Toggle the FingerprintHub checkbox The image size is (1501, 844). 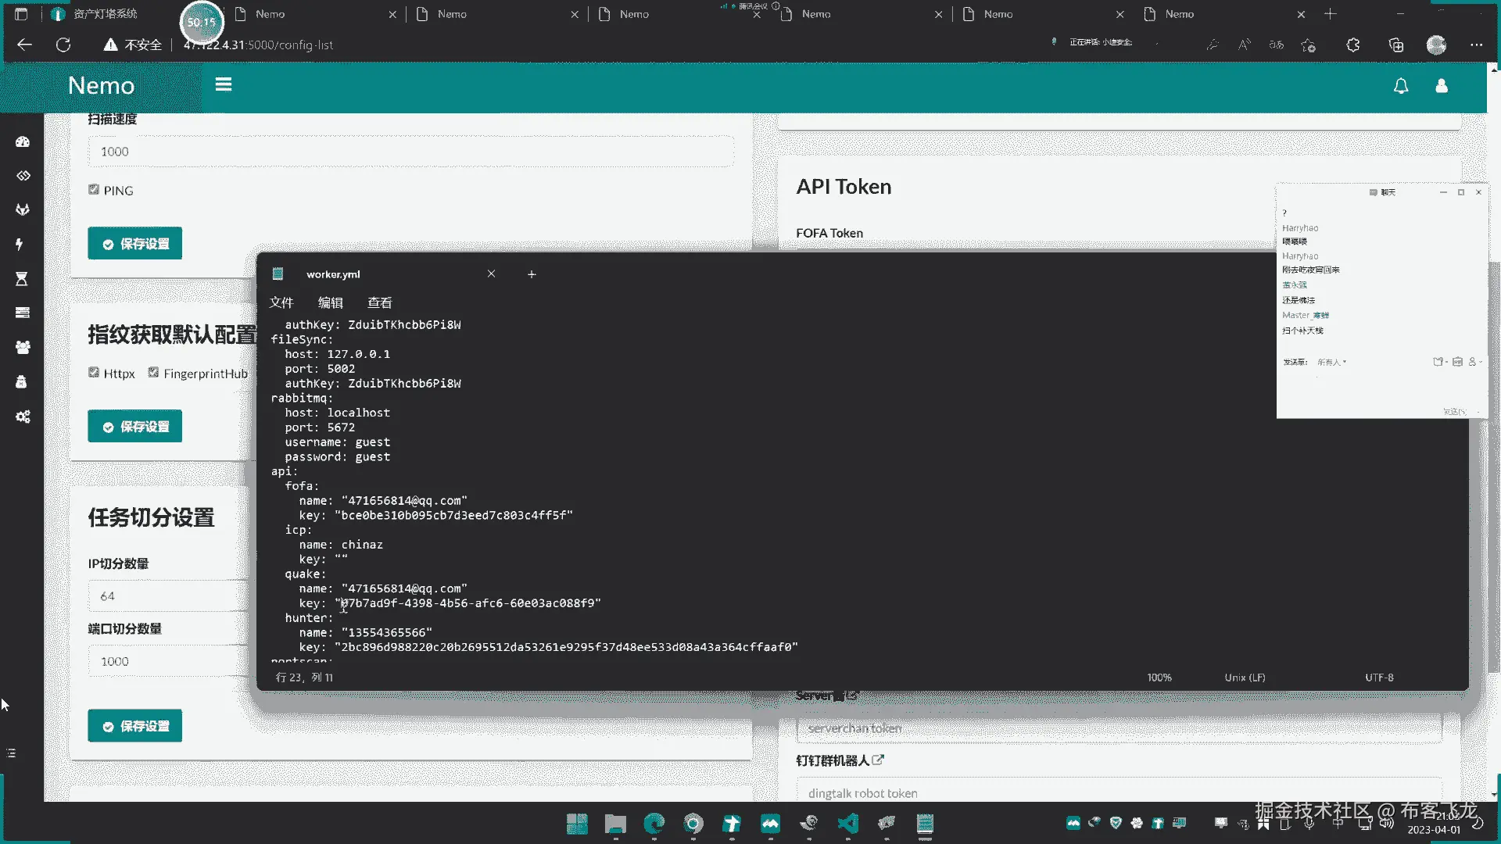pyautogui.click(x=153, y=373)
